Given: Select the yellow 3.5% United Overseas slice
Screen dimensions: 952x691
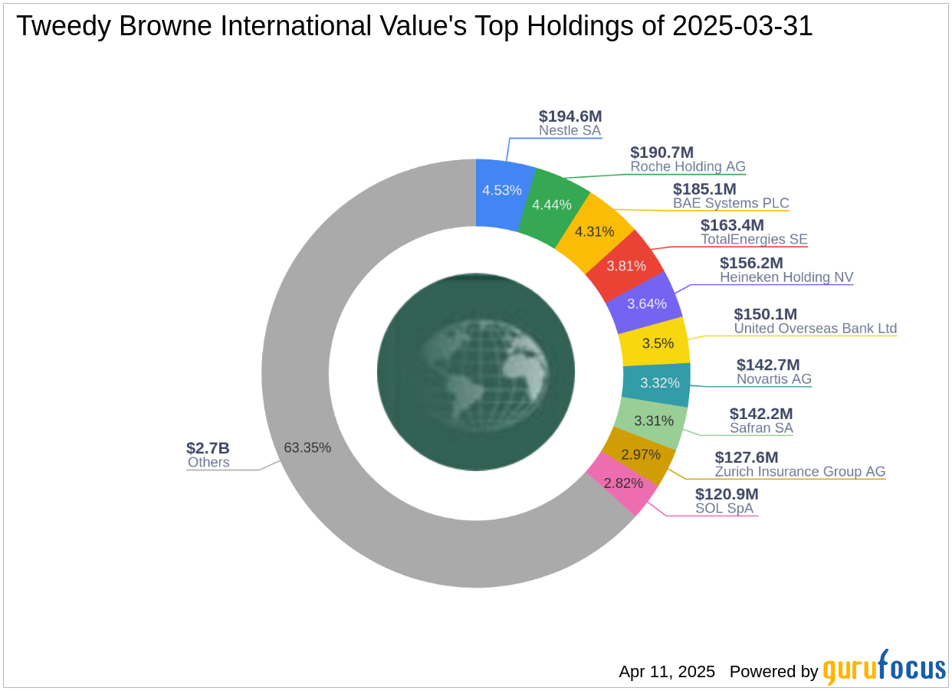Looking at the screenshot, I should (657, 343).
